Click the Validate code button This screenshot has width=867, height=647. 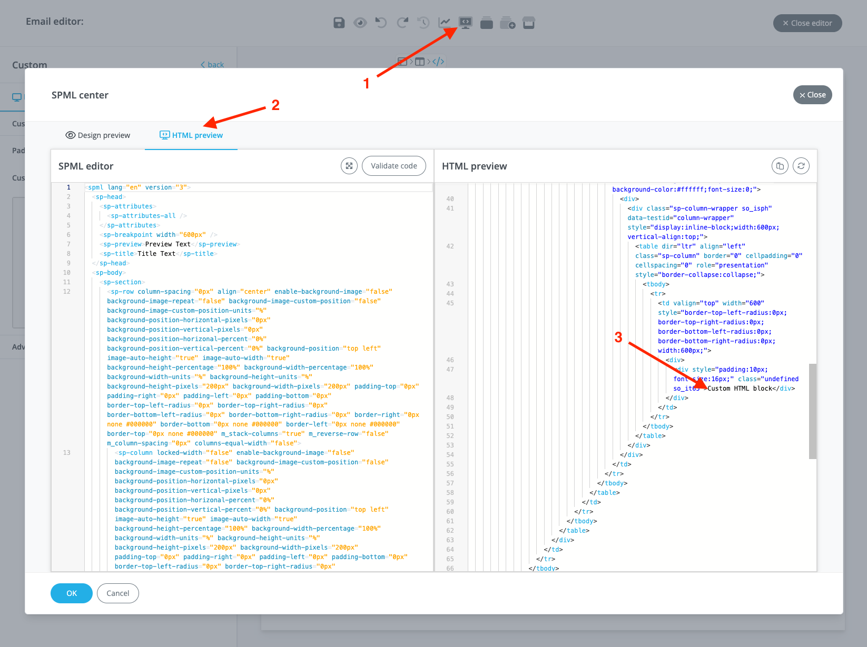tap(393, 166)
